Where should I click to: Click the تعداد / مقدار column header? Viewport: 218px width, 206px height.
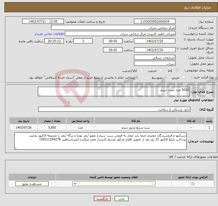[52, 121]
